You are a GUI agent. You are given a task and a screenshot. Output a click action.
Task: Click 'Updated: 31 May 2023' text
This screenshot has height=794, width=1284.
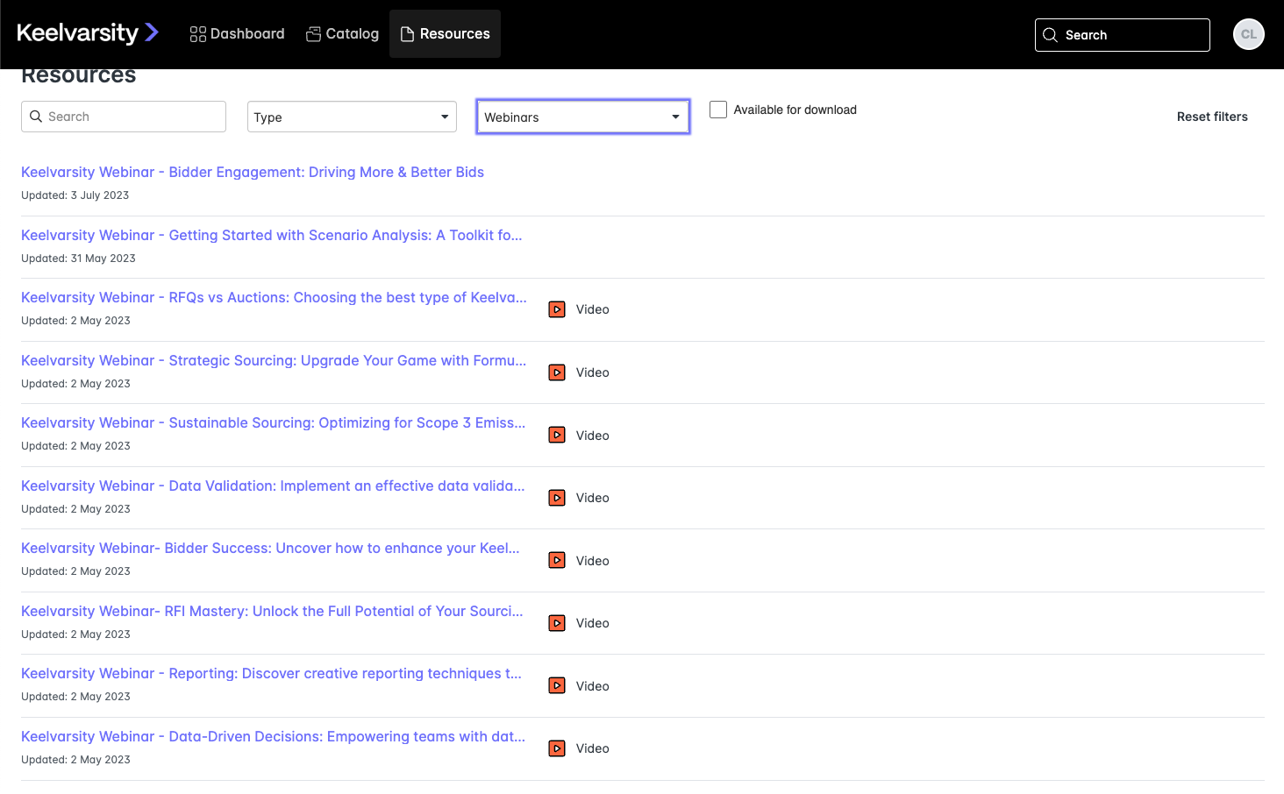[x=78, y=259]
